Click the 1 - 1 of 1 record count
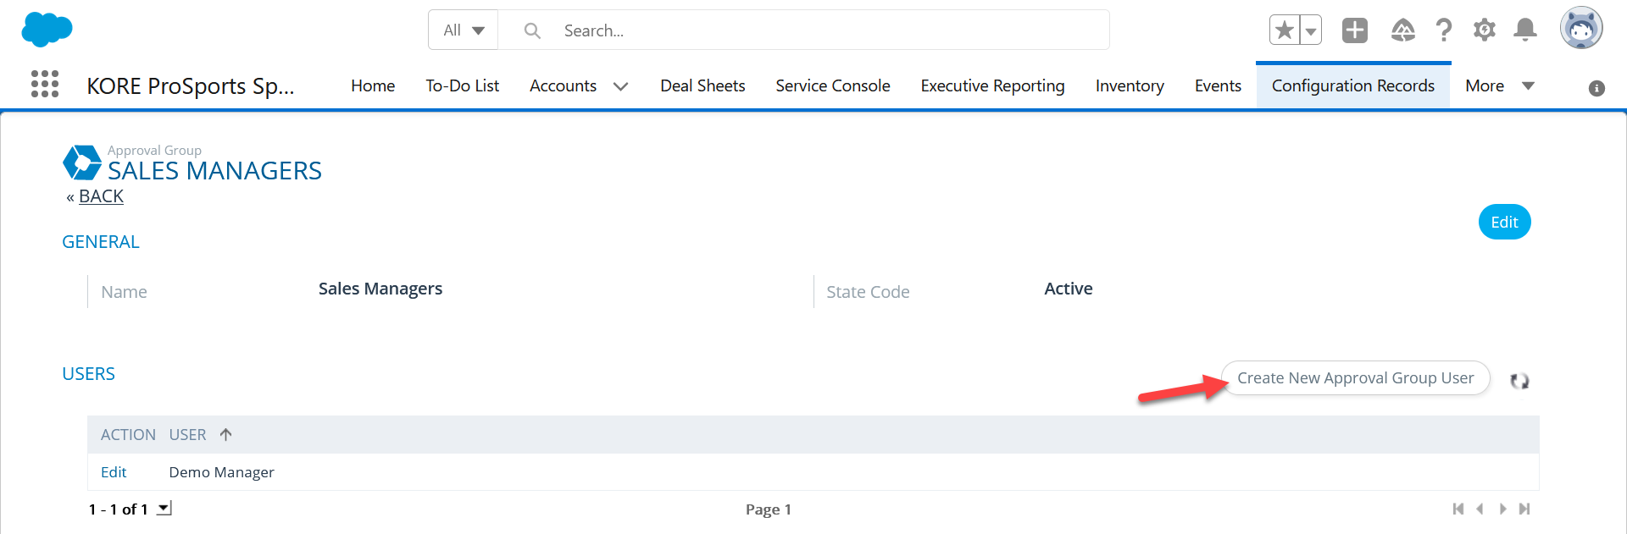The width and height of the screenshot is (1627, 534). [119, 509]
